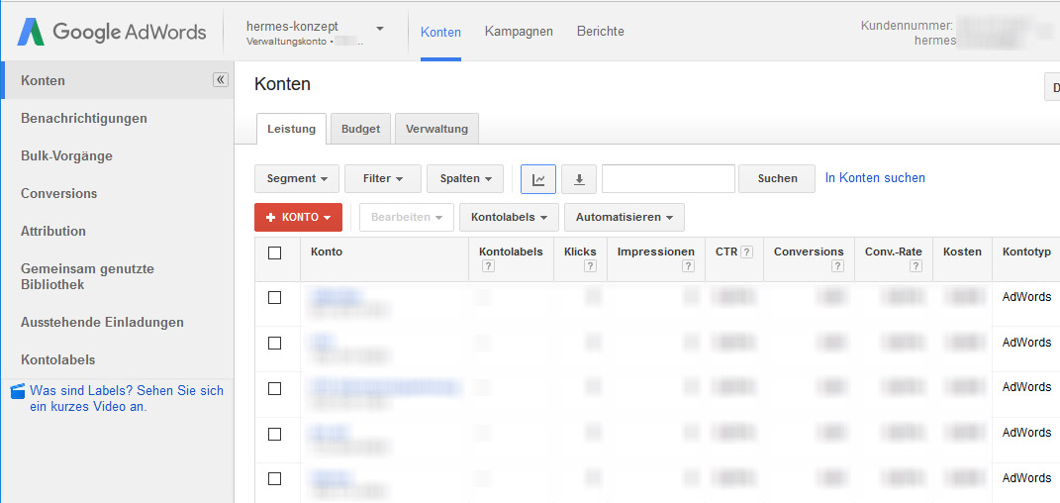Open the Was sind Labels video link

tap(127, 399)
